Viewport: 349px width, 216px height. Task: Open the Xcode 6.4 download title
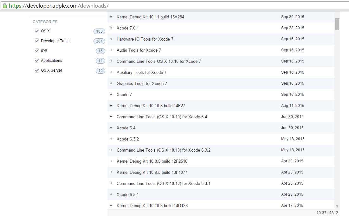tap(126, 128)
